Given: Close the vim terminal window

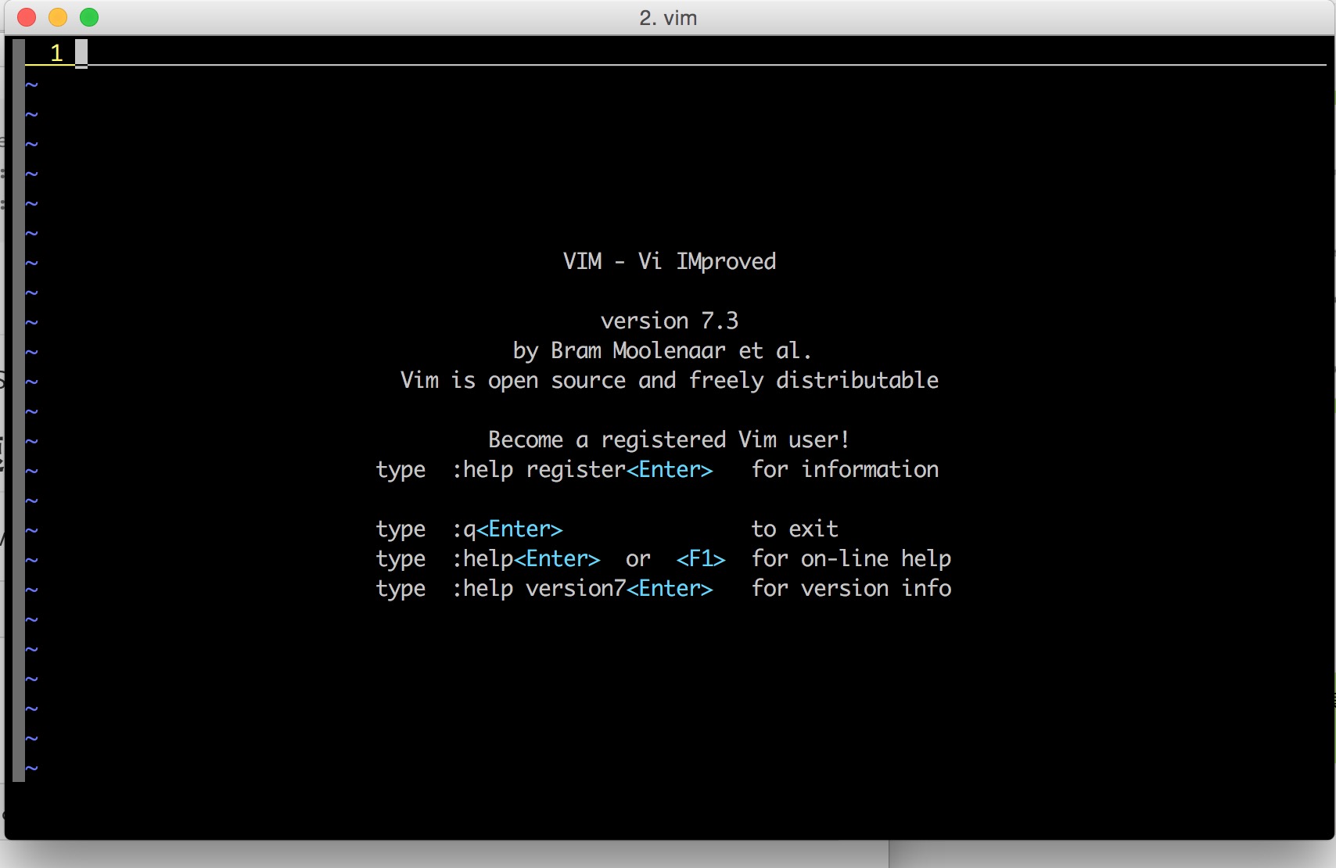Looking at the screenshot, I should click(x=27, y=17).
